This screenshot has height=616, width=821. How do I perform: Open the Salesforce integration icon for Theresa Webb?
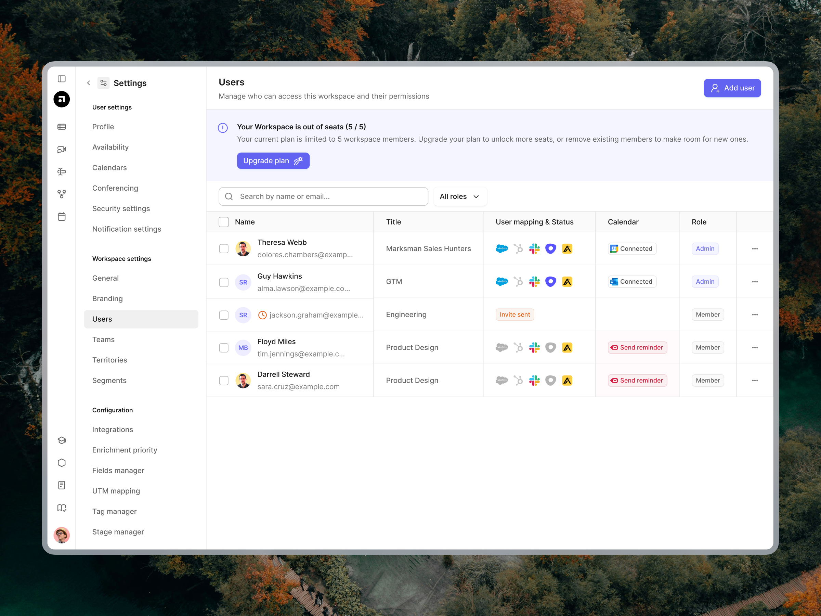502,248
